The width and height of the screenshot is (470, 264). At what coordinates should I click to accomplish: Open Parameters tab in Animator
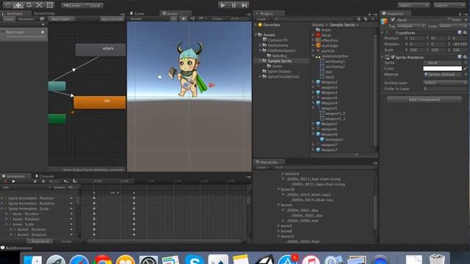pos(26,19)
